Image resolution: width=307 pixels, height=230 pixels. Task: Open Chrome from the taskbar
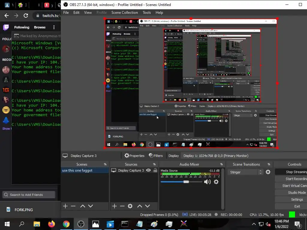click(x=66, y=224)
